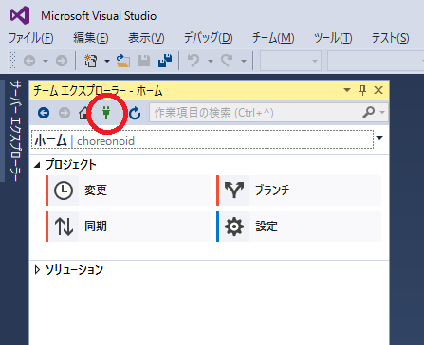Viewport: 424px width, 345px height.
Task: Open the 表示(V) menu
Action: pos(146,38)
